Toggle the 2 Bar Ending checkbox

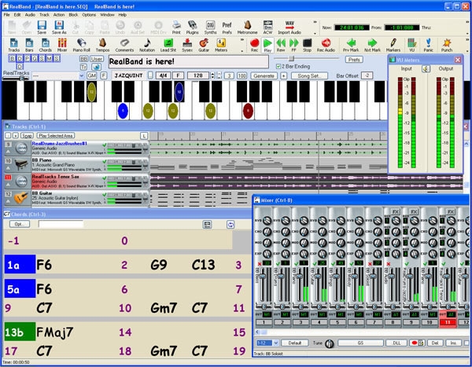pyautogui.click(x=278, y=67)
